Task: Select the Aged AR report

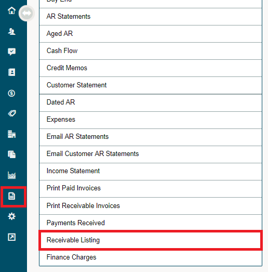Action: point(151,34)
